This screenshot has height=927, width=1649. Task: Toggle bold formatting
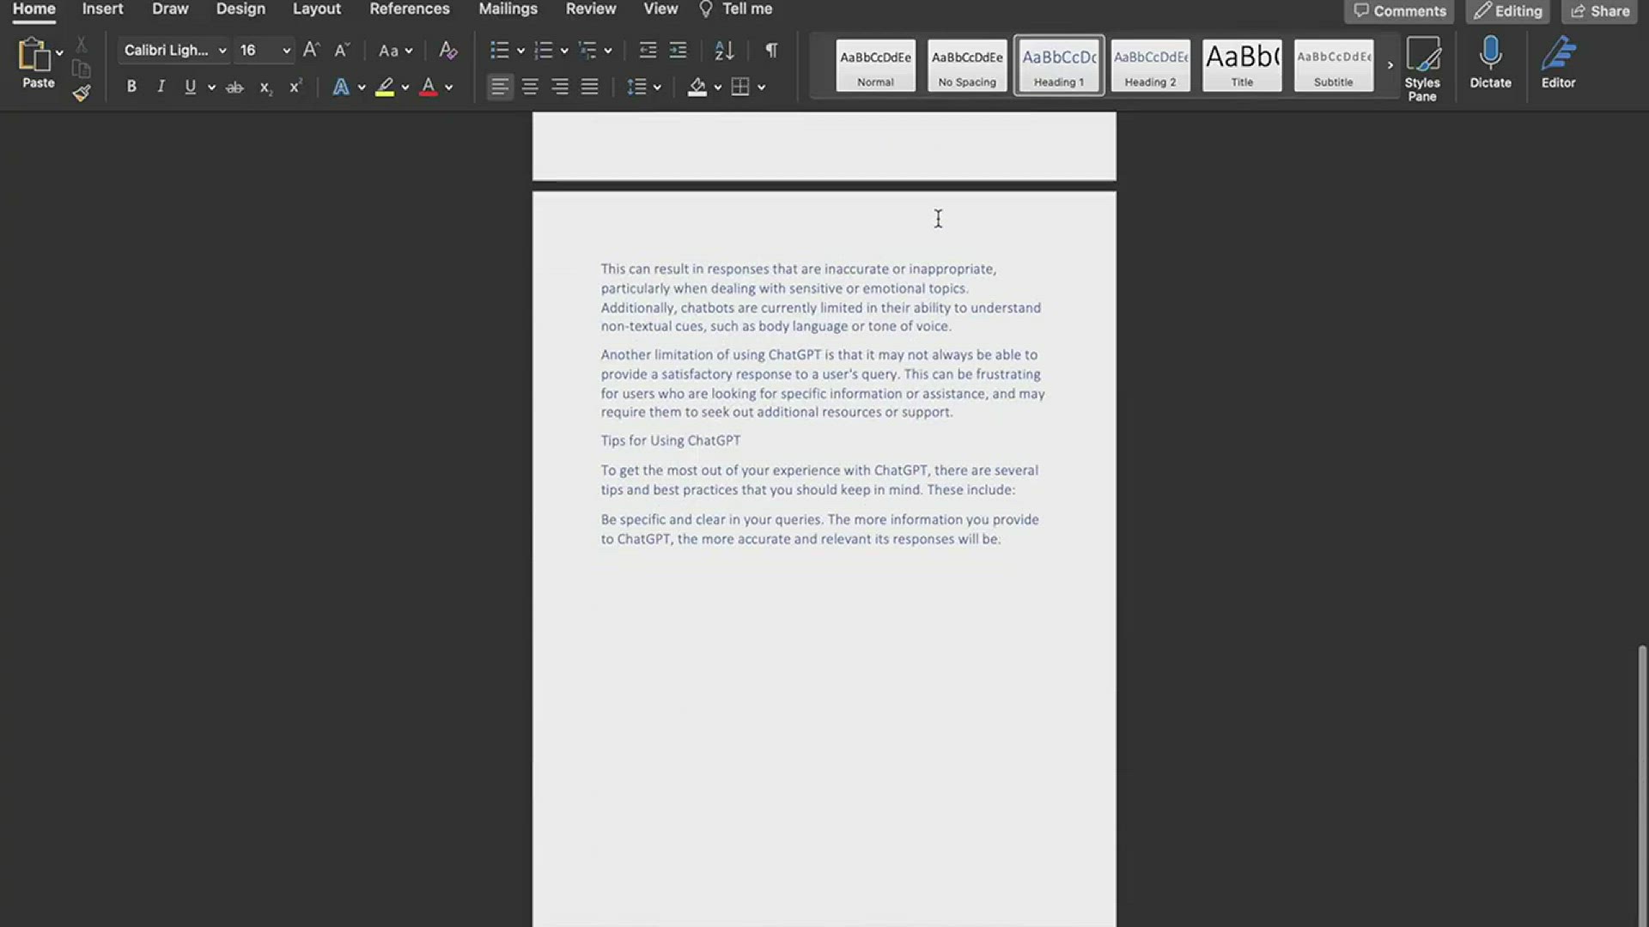(x=131, y=86)
